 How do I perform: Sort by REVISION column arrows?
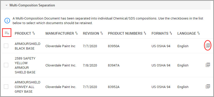click(101, 33)
